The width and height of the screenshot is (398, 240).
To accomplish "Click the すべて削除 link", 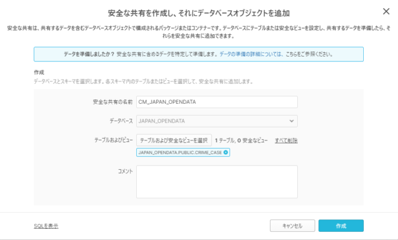I will point(286,141).
